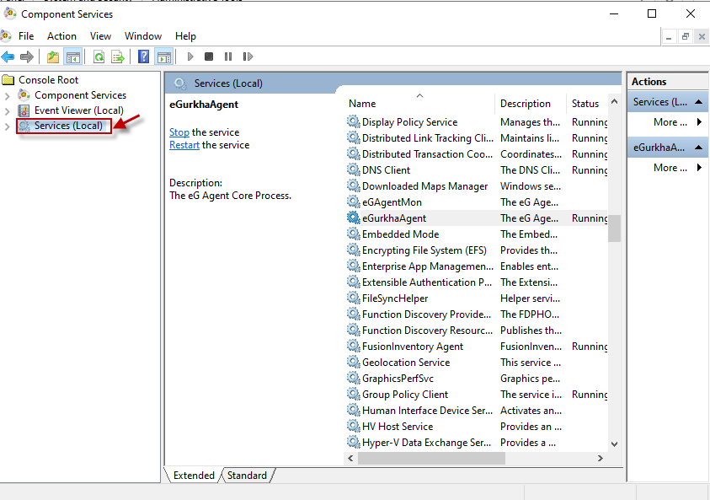This screenshot has height=500, width=710.
Task: Open the View menu
Action: 100,36
